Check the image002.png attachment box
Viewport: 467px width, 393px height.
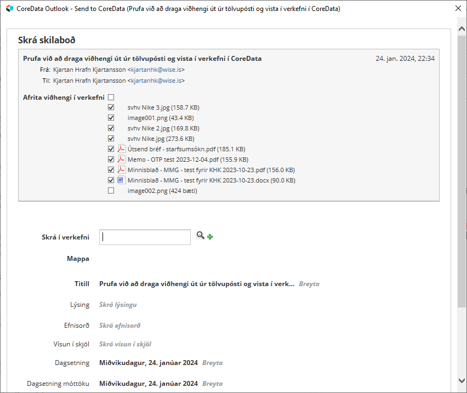111,191
